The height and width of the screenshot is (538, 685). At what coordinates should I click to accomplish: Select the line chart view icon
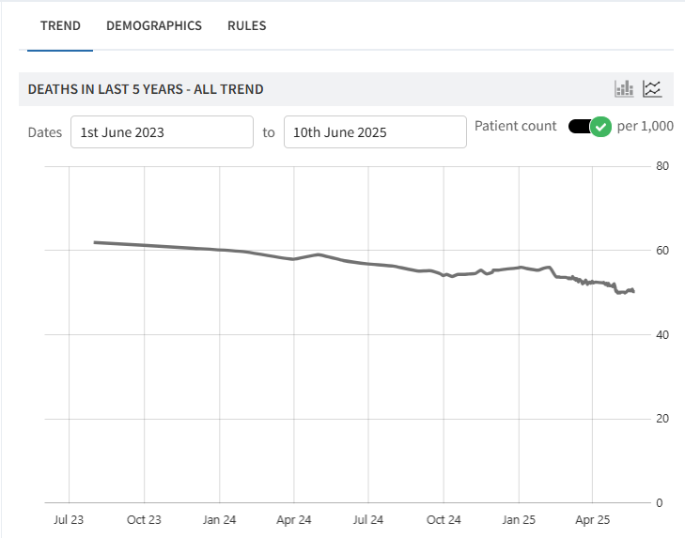652,88
